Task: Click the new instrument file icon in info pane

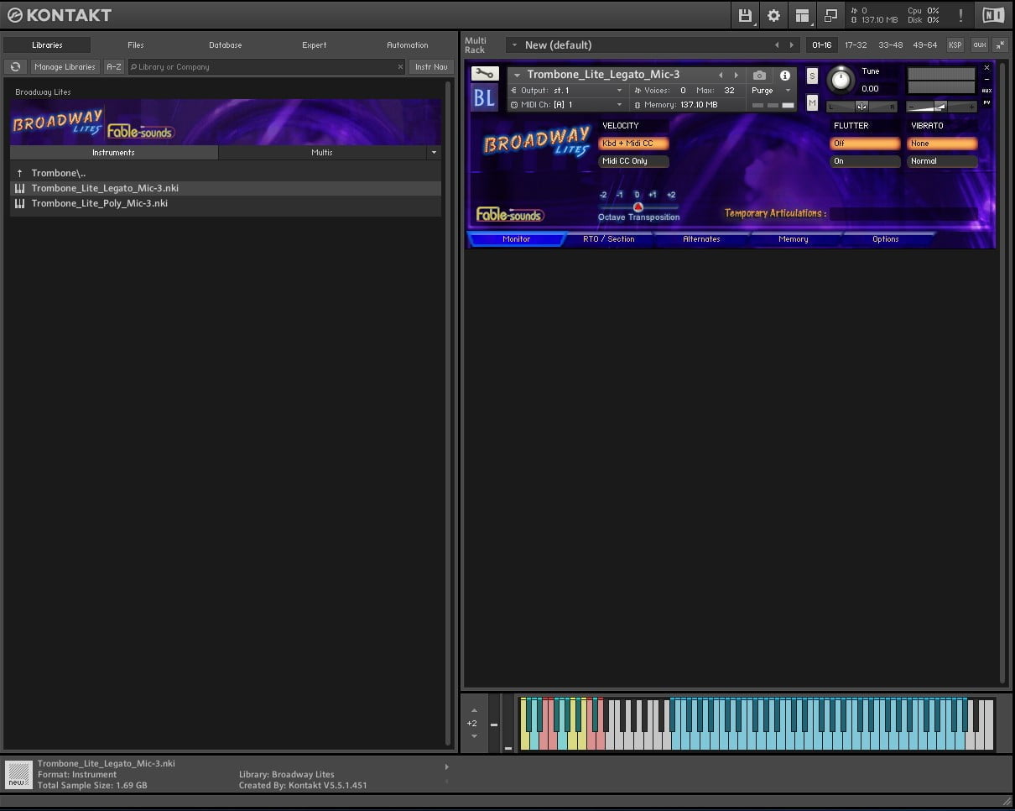Action: [x=17, y=773]
